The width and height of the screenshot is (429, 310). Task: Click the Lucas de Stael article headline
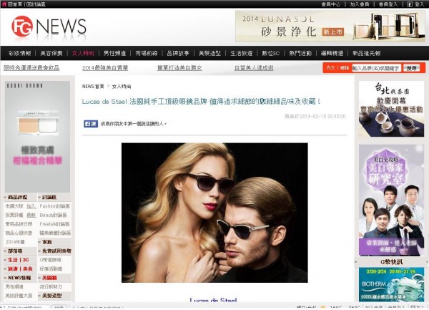(x=202, y=102)
